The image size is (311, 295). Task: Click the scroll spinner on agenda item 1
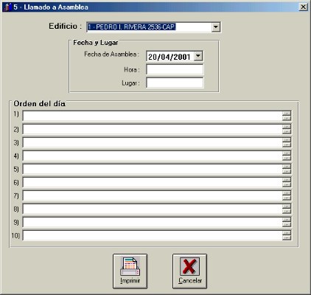click(287, 116)
